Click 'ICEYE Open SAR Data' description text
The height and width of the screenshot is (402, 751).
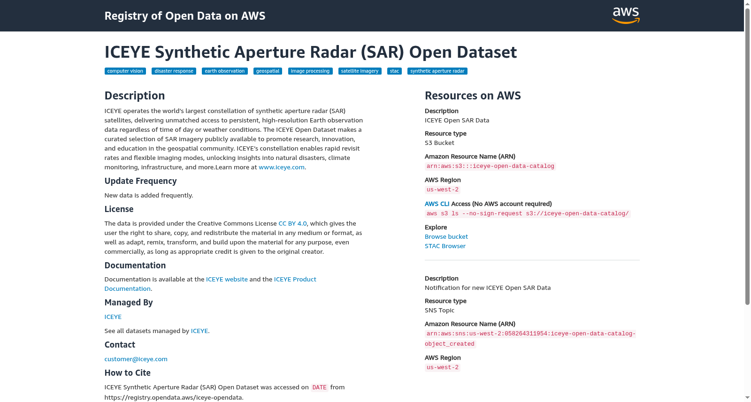[457, 121]
